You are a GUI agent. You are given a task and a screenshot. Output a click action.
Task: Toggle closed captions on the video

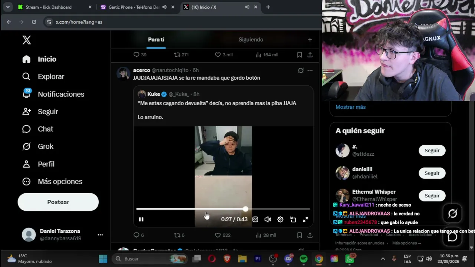coord(255,220)
